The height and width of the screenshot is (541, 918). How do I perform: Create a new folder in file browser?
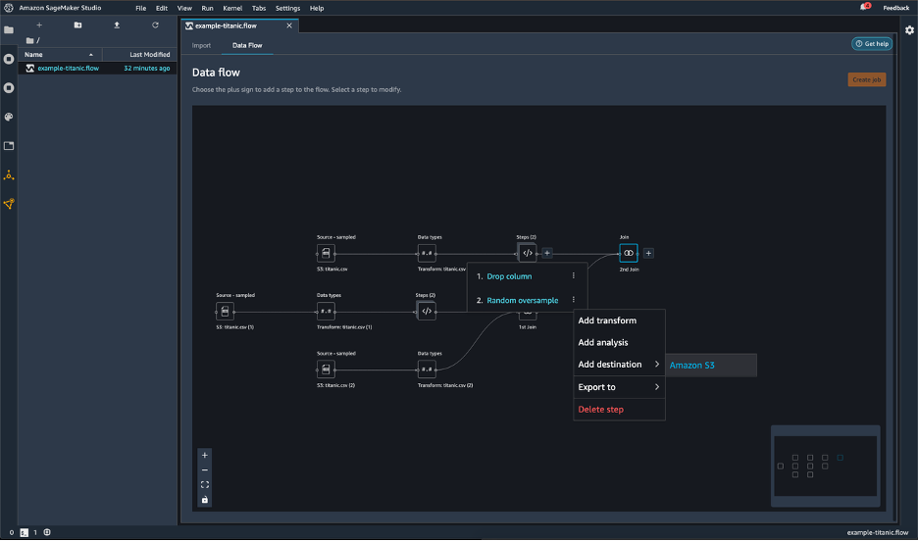[77, 25]
